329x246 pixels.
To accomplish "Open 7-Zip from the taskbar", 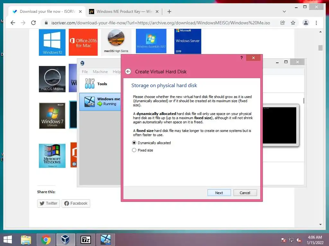I will 85,240.
